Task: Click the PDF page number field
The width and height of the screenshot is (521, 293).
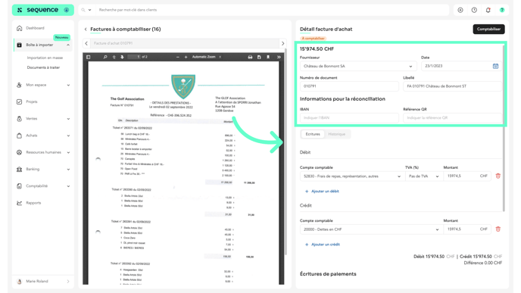Action: click(x=134, y=57)
